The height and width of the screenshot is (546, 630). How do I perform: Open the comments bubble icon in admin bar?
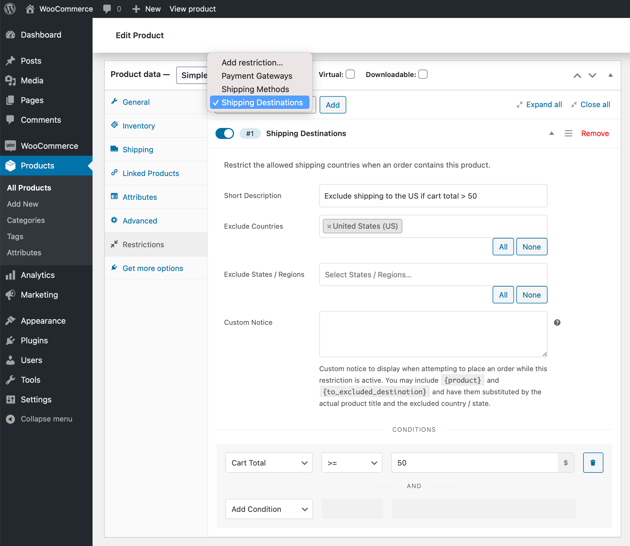pyautogui.click(x=107, y=9)
